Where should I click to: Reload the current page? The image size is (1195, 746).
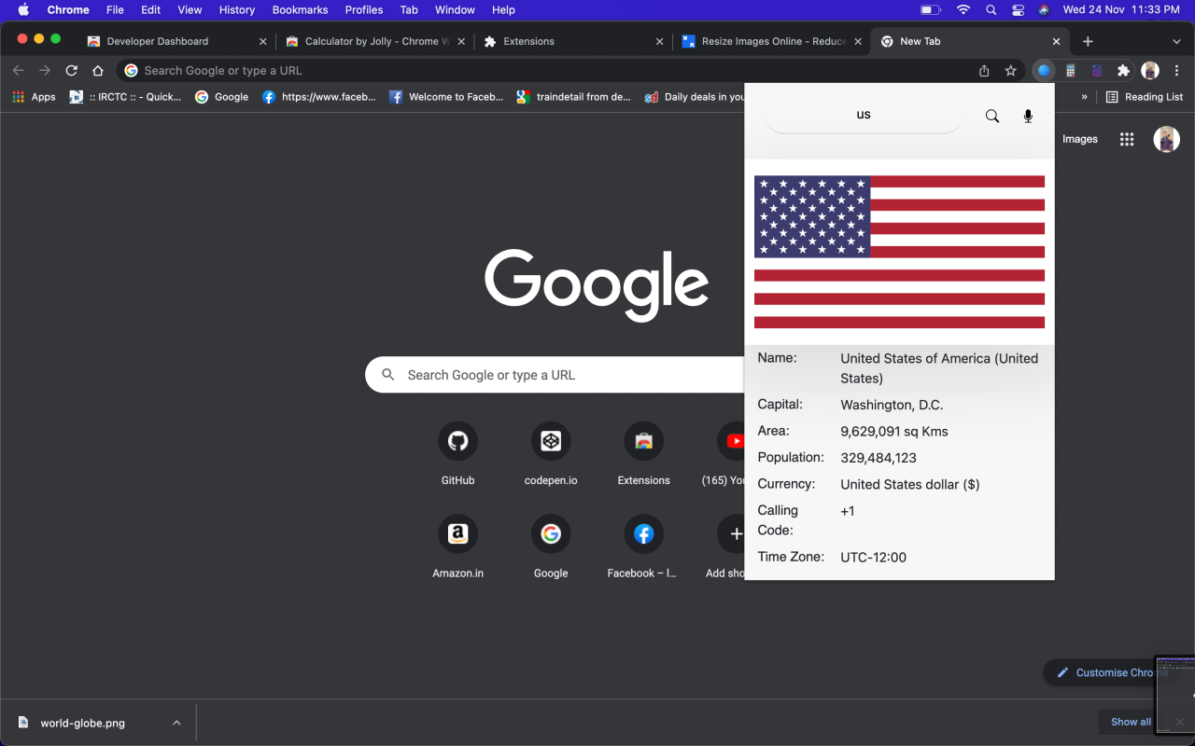(x=71, y=71)
